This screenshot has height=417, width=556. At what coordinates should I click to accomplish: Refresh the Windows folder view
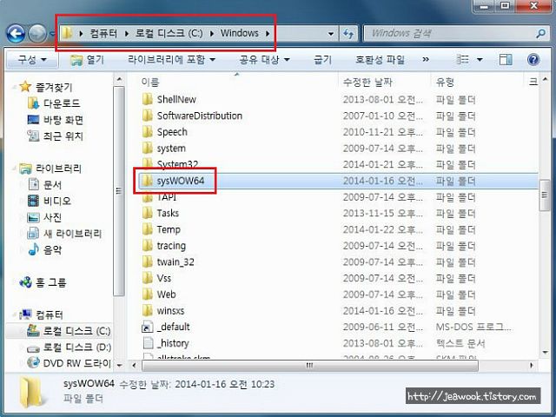pyautogui.click(x=348, y=34)
